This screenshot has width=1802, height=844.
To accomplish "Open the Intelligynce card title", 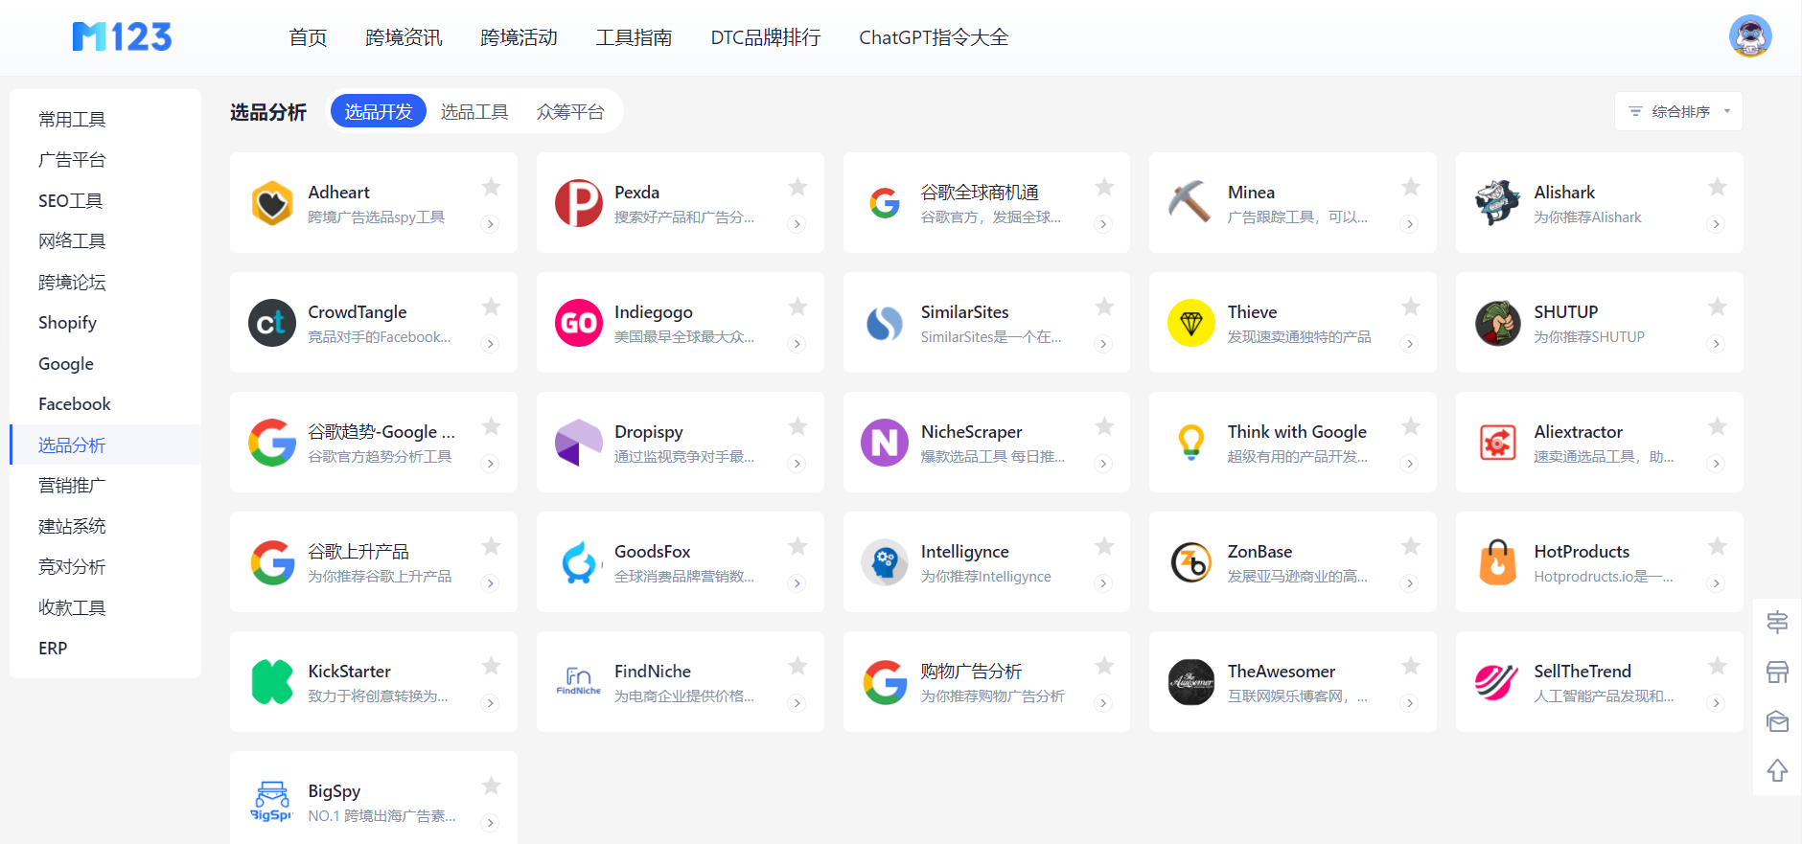I will point(964,552).
